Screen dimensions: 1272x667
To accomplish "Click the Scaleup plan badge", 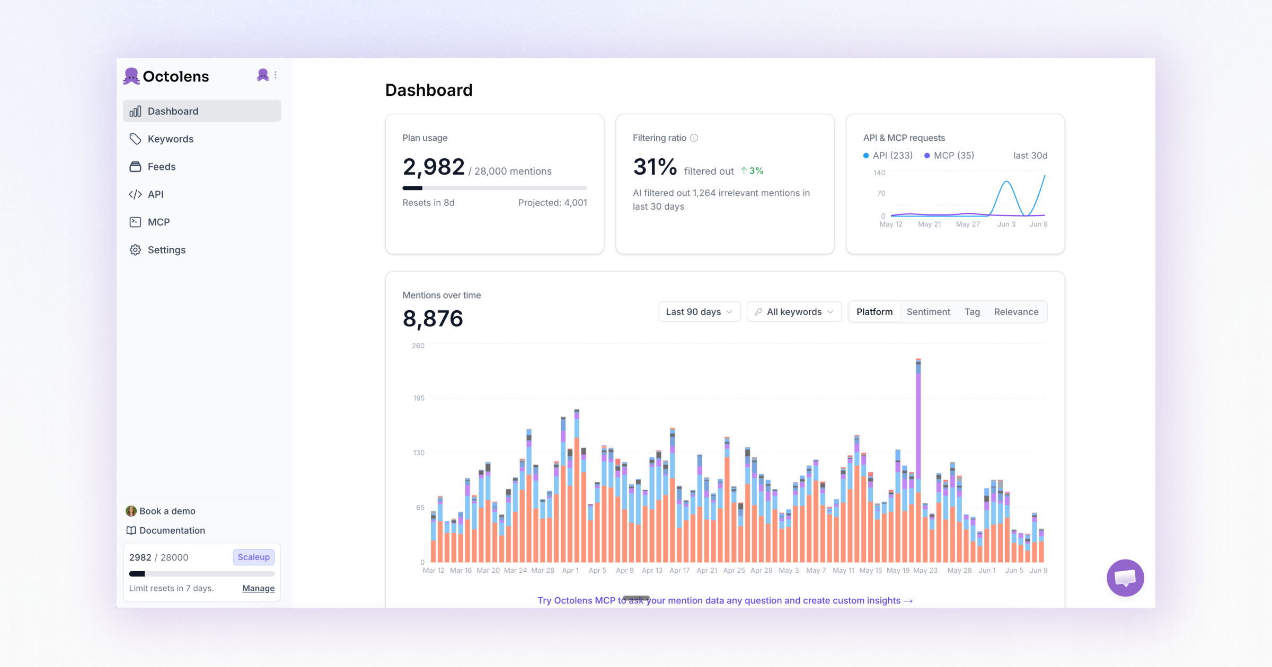I will click(x=253, y=557).
